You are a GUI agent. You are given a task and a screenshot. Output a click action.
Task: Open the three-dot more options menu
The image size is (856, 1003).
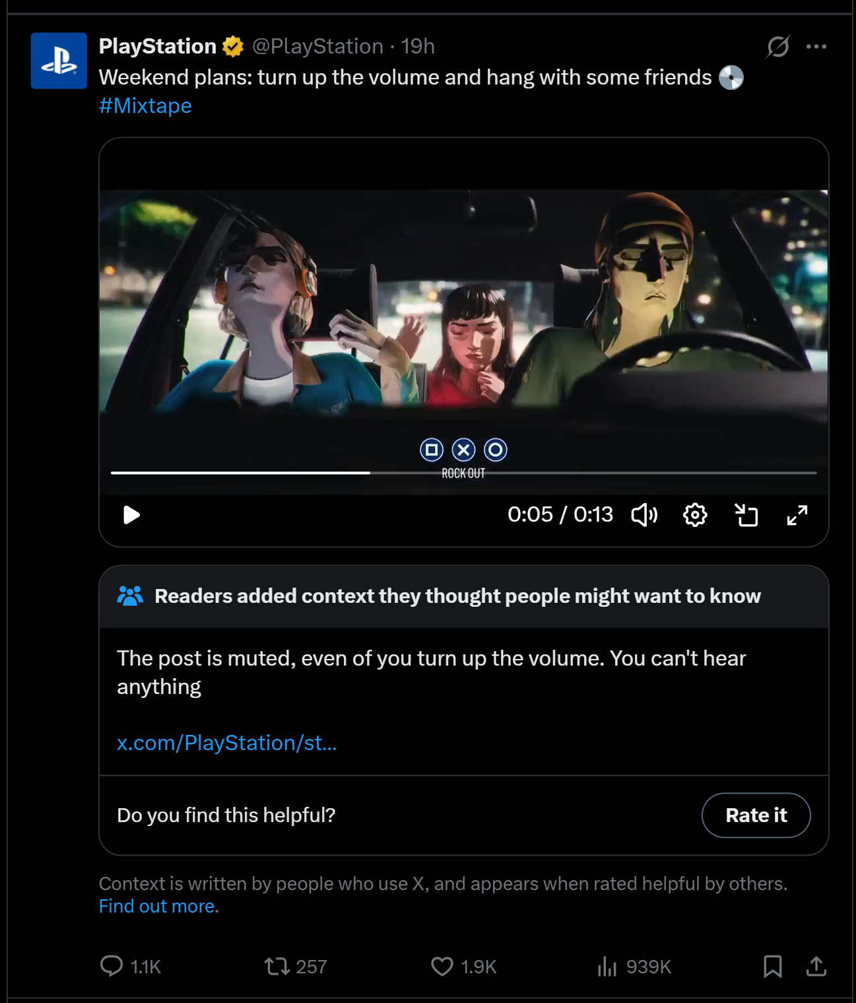point(816,46)
